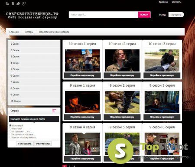This screenshot has height=167, width=195.
Task: Click Перейти к просмотру under 9 сезон 3 серия
Action: (162, 117)
